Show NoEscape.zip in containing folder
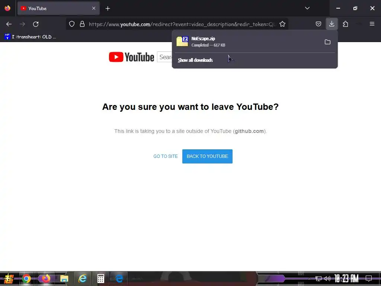The width and height of the screenshot is (381, 286). (x=327, y=42)
